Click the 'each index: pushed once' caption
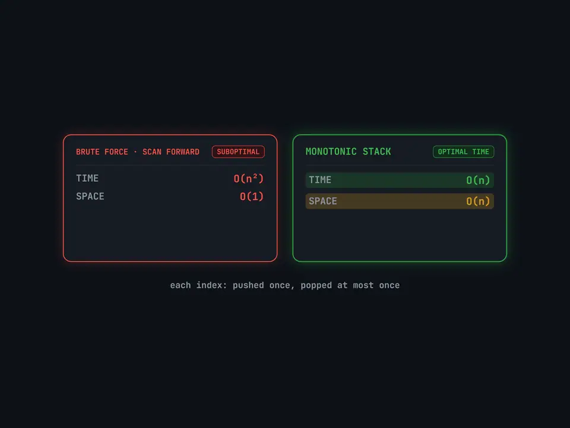Viewport: 570px width, 428px height. [x=284, y=285]
